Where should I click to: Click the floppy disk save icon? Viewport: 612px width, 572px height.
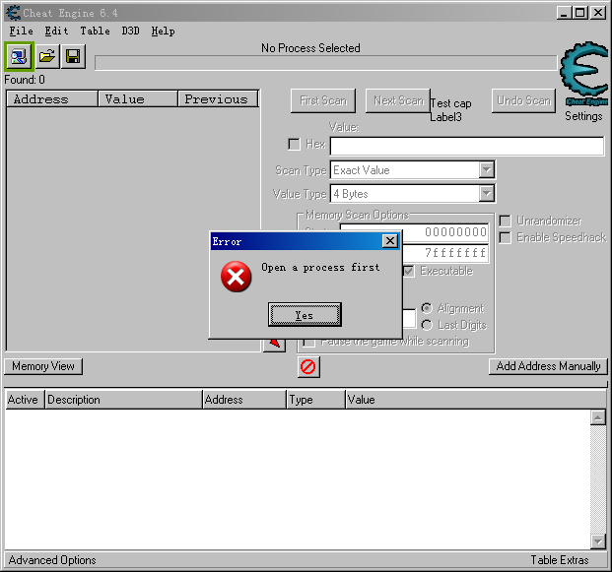[73, 56]
